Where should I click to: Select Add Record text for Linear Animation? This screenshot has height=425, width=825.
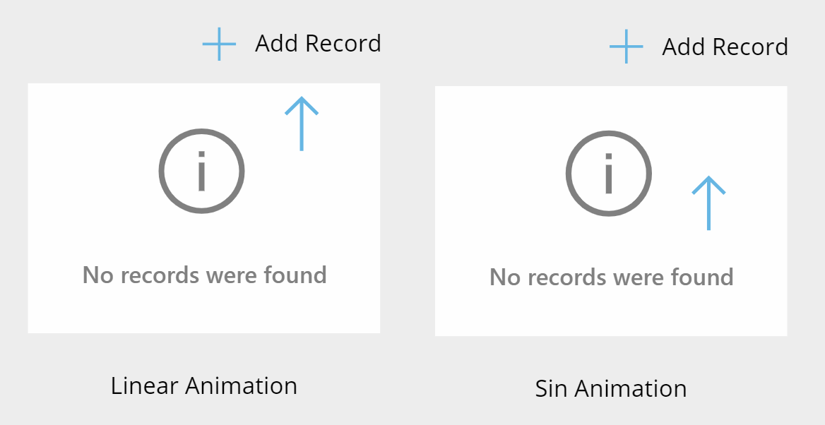tap(319, 44)
